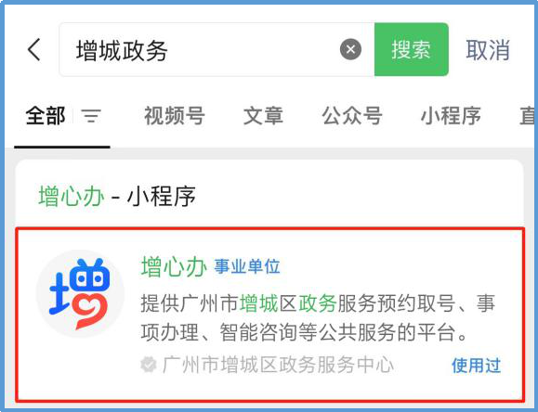Tap the 使用过 label

(x=477, y=366)
